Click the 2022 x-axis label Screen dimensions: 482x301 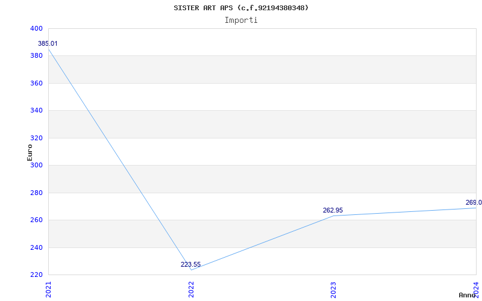(191, 288)
